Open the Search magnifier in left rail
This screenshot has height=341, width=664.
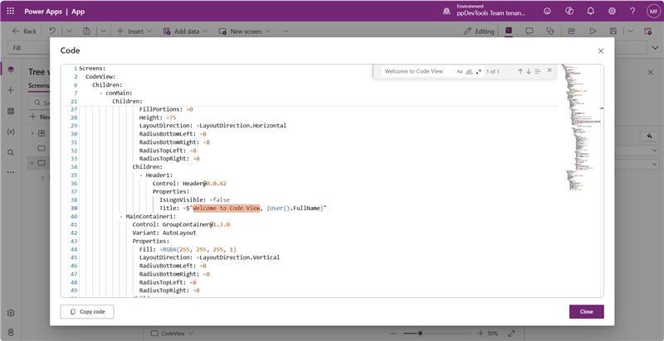pyautogui.click(x=11, y=152)
